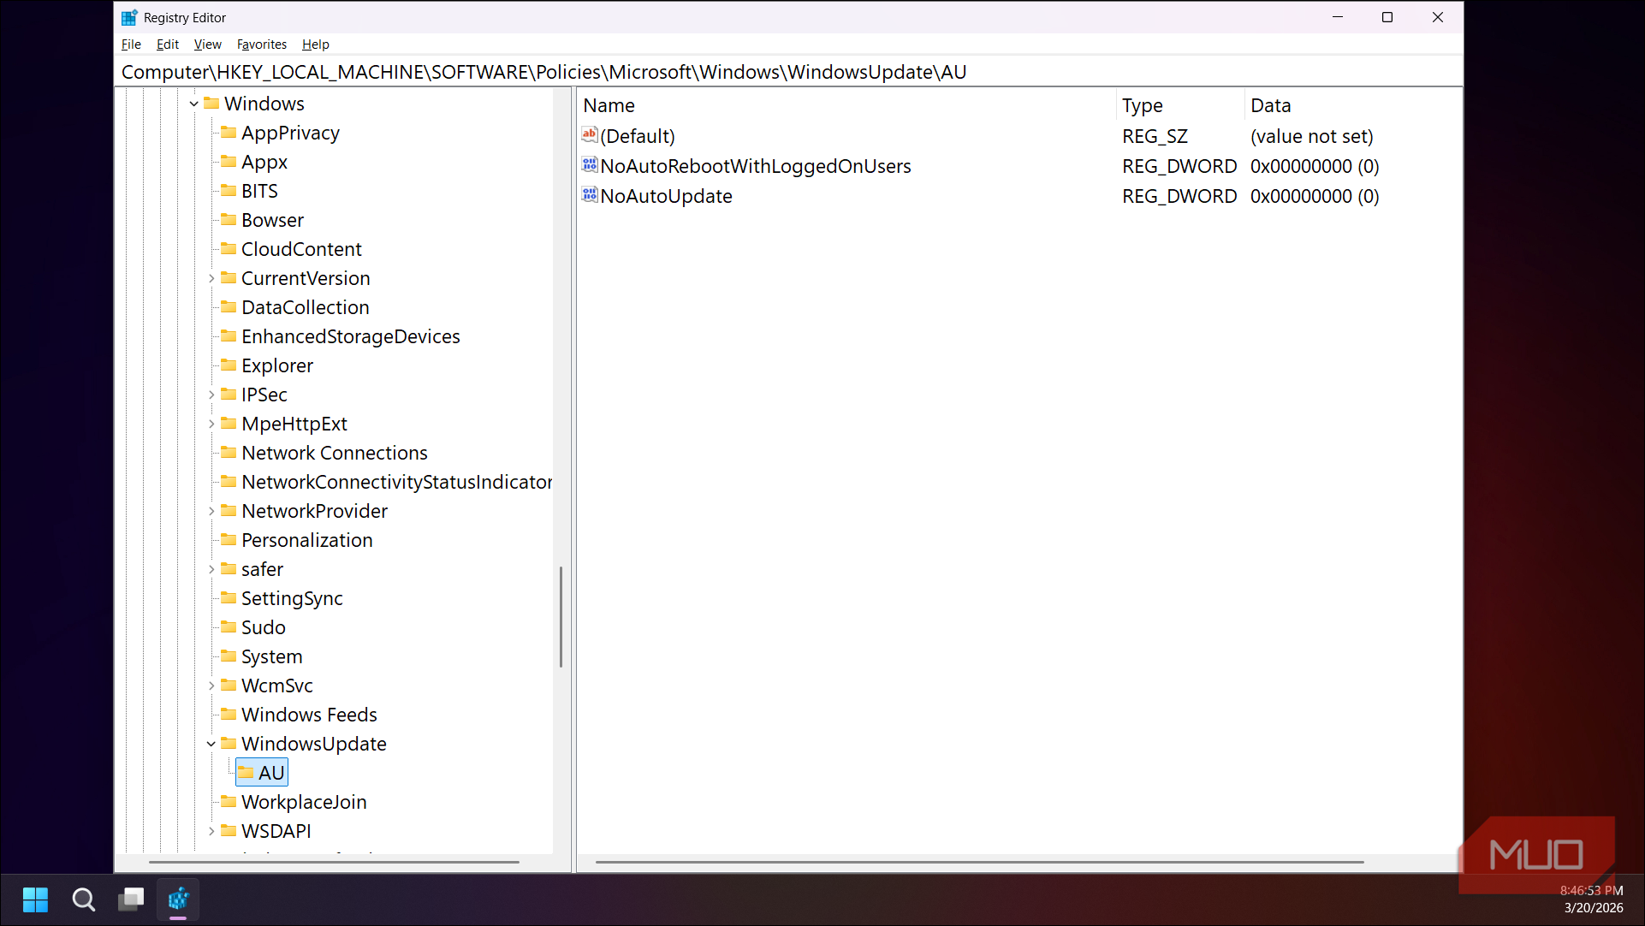The width and height of the screenshot is (1645, 926).
Task: Expand the safer key
Action: pyautogui.click(x=211, y=569)
